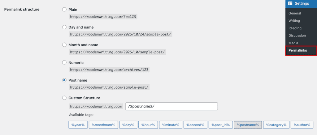Click the Settings sliders icon
This screenshot has height=135, width=317.
click(x=290, y=3)
